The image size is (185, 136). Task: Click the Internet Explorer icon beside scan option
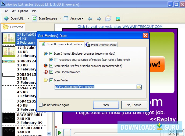click(x=46, y=54)
